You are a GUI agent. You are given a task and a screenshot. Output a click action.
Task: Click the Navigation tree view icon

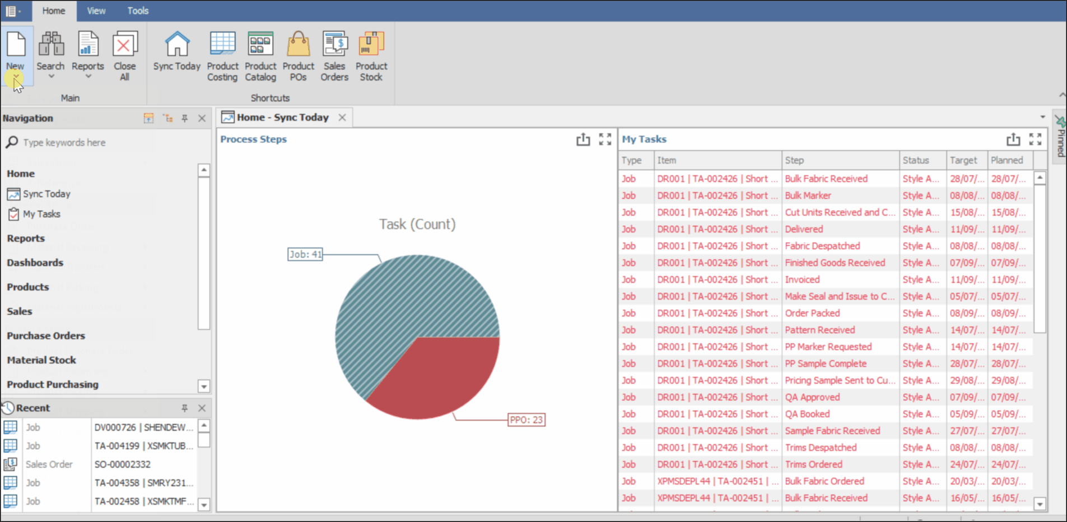pos(167,118)
